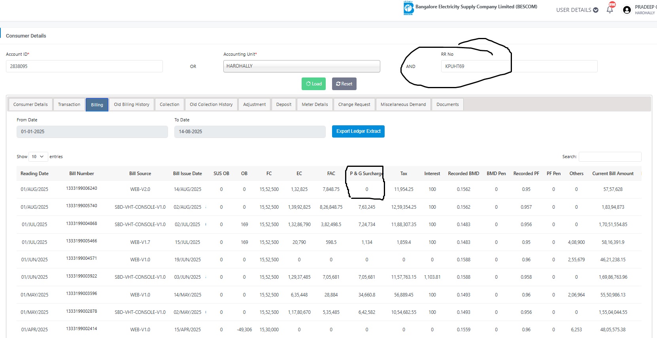This screenshot has width=657, height=338.
Task: Click the BESCOM company logo
Action: click(x=408, y=8)
